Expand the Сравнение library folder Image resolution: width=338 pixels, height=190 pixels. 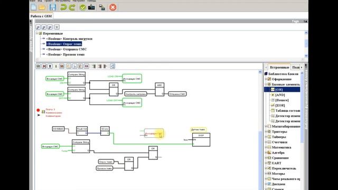click(x=266, y=158)
